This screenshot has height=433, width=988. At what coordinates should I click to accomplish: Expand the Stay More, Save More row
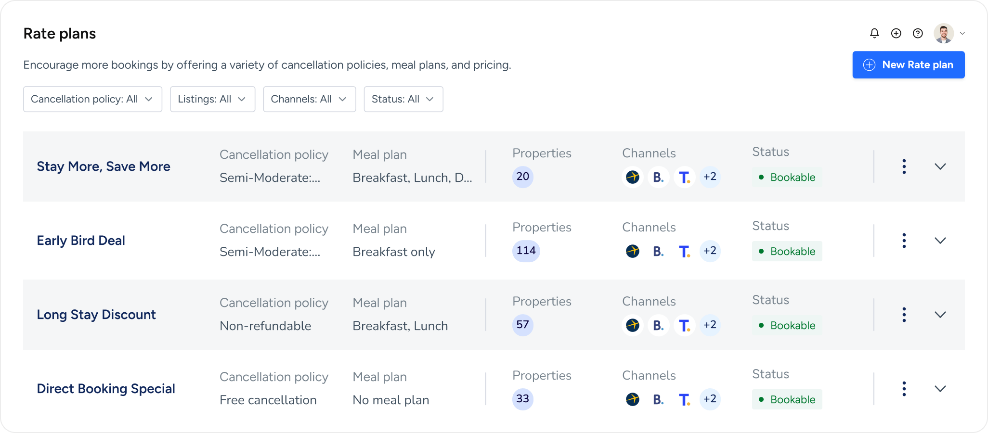[x=940, y=166]
